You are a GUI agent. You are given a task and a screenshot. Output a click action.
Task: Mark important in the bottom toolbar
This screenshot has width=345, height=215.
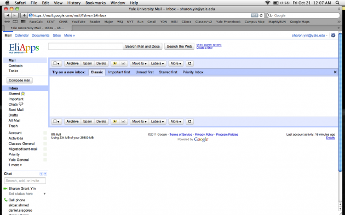[115, 121]
